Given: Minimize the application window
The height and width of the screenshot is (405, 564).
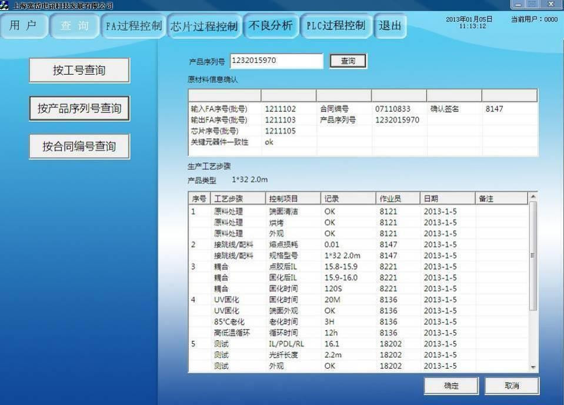Looking at the screenshot, I should click(x=519, y=4).
